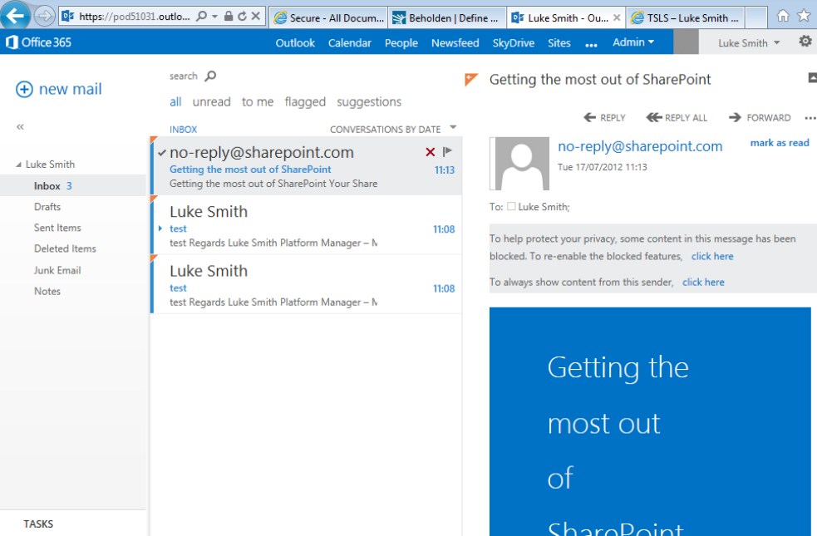This screenshot has width=817, height=536.
Task: Open the Calendar navigation item
Action: pyautogui.click(x=350, y=43)
